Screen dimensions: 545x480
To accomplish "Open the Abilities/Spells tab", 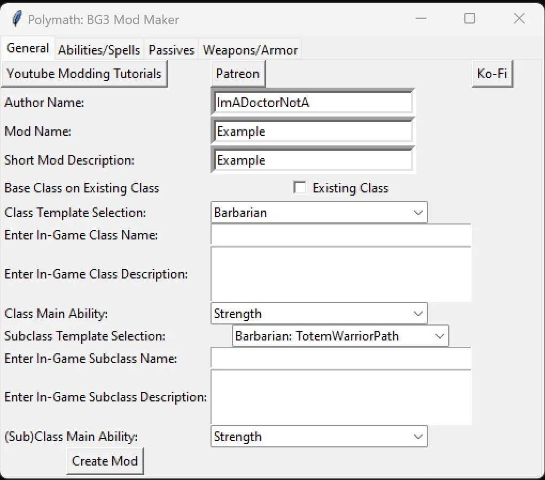I will (x=99, y=50).
